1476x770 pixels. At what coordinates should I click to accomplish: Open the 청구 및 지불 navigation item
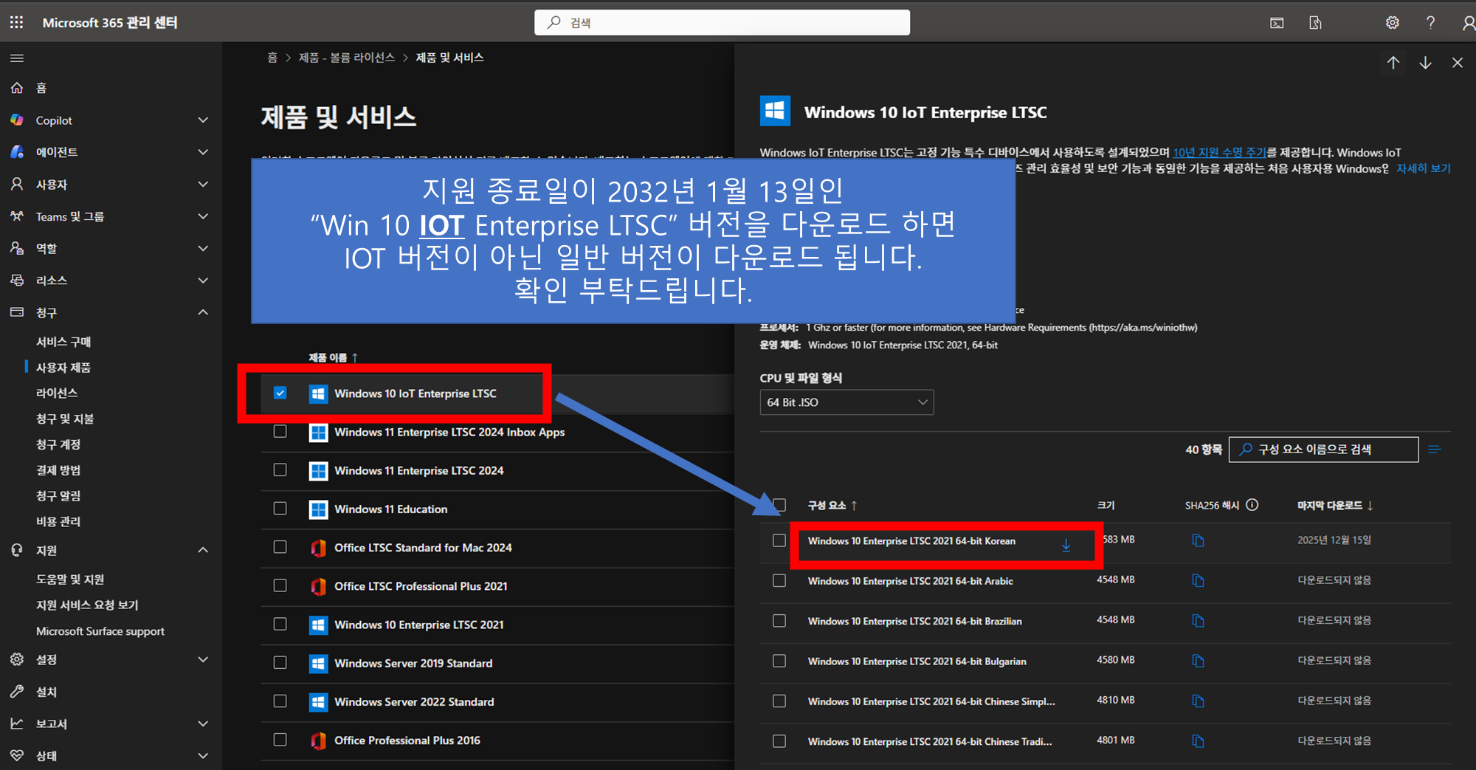click(x=65, y=419)
